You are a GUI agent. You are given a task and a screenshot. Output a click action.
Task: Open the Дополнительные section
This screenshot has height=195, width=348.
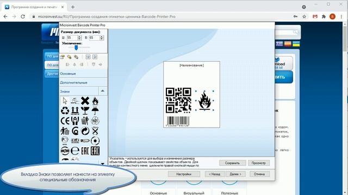[x=83, y=82]
